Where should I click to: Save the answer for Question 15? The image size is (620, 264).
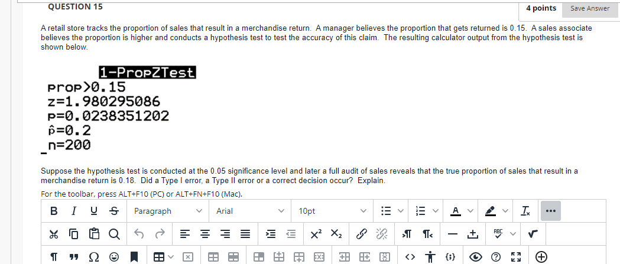coord(589,8)
